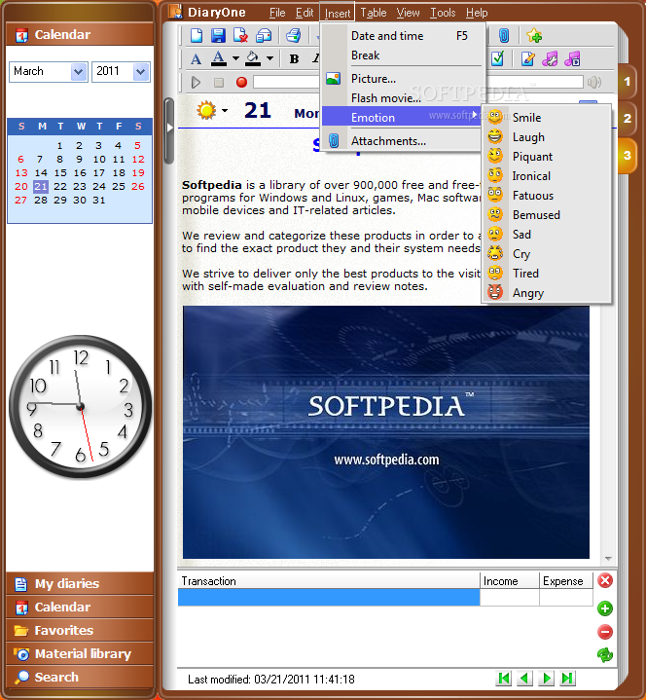Click the speaker volume icon
Viewport: 646px width, 700px height.
click(594, 82)
